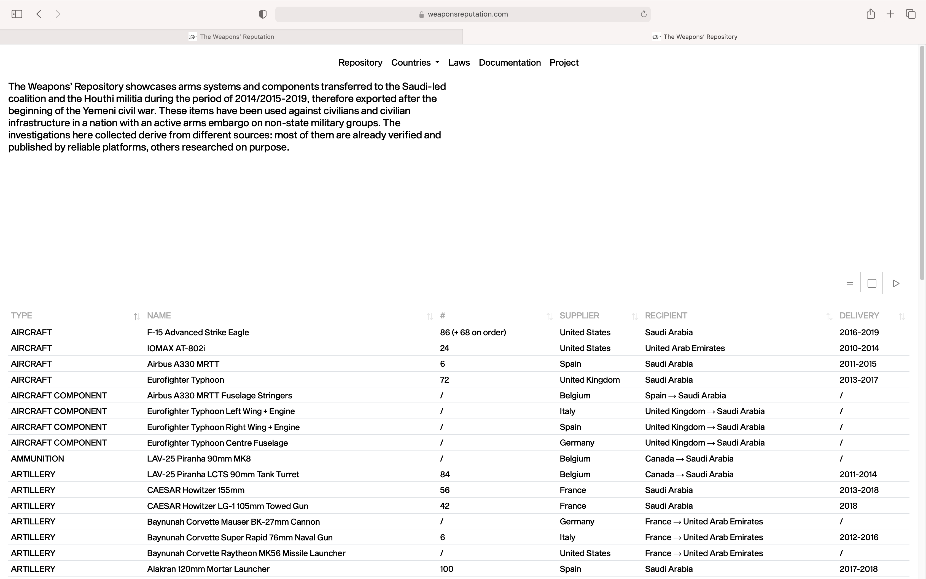Sort table by TYPE column arrows
Viewport: 926px width, 579px height.
pyautogui.click(x=136, y=316)
